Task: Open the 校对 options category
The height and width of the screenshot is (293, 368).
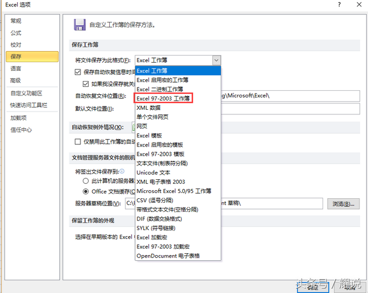Action: [32, 45]
